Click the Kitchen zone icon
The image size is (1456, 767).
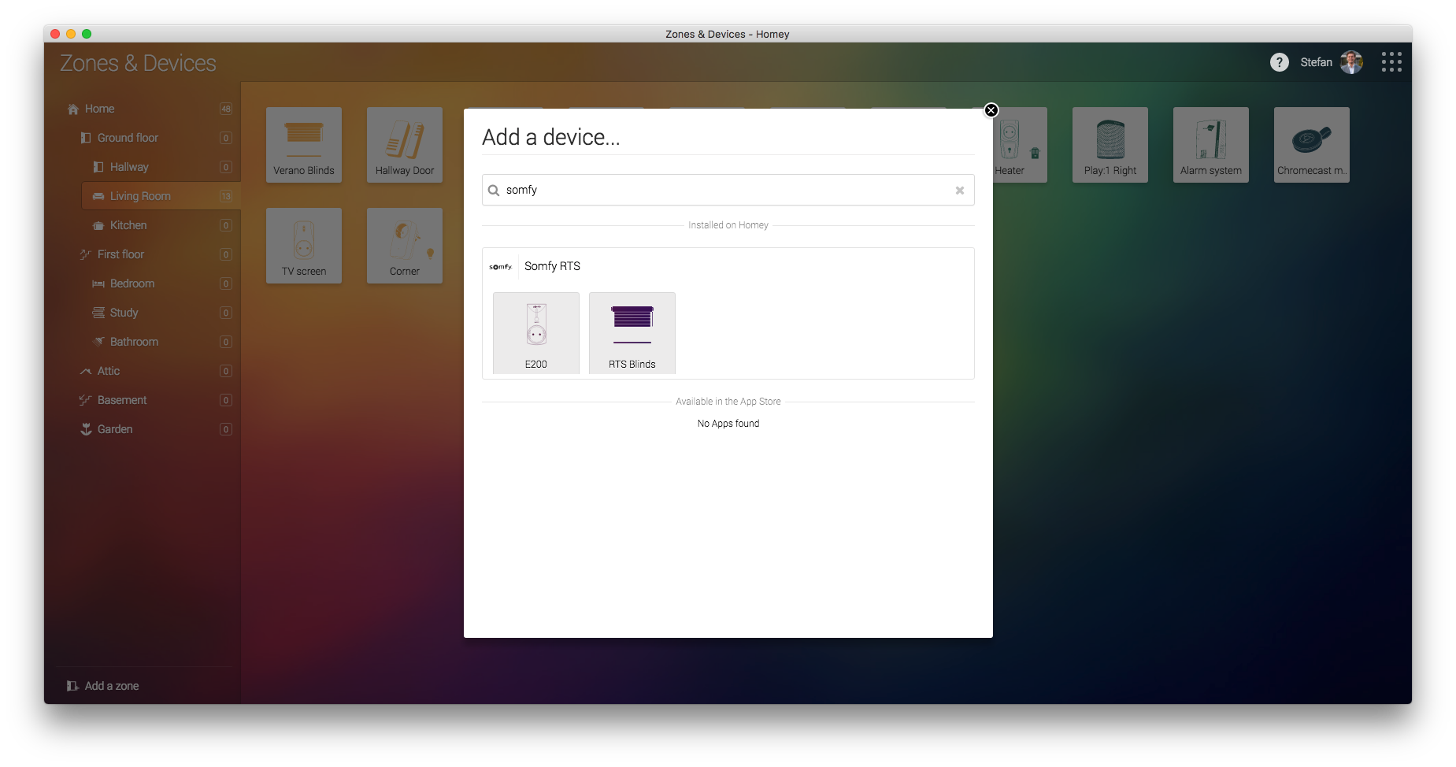(x=98, y=225)
